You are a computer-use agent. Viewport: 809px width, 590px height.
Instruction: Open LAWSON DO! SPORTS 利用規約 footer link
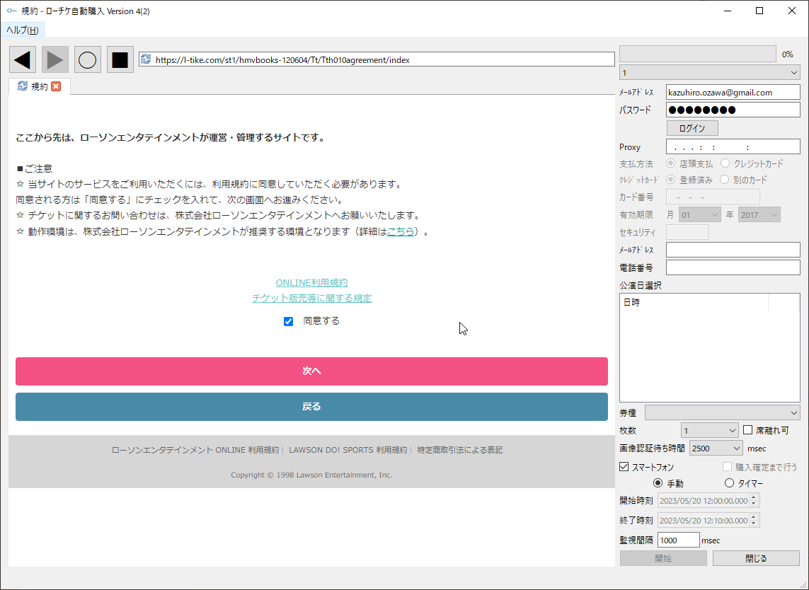(x=348, y=450)
